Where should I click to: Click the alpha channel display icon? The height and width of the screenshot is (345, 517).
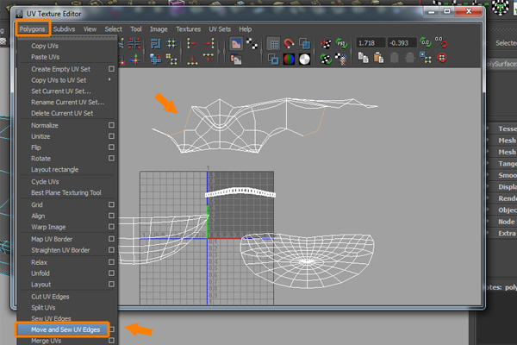pyautogui.click(x=304, y=59)
